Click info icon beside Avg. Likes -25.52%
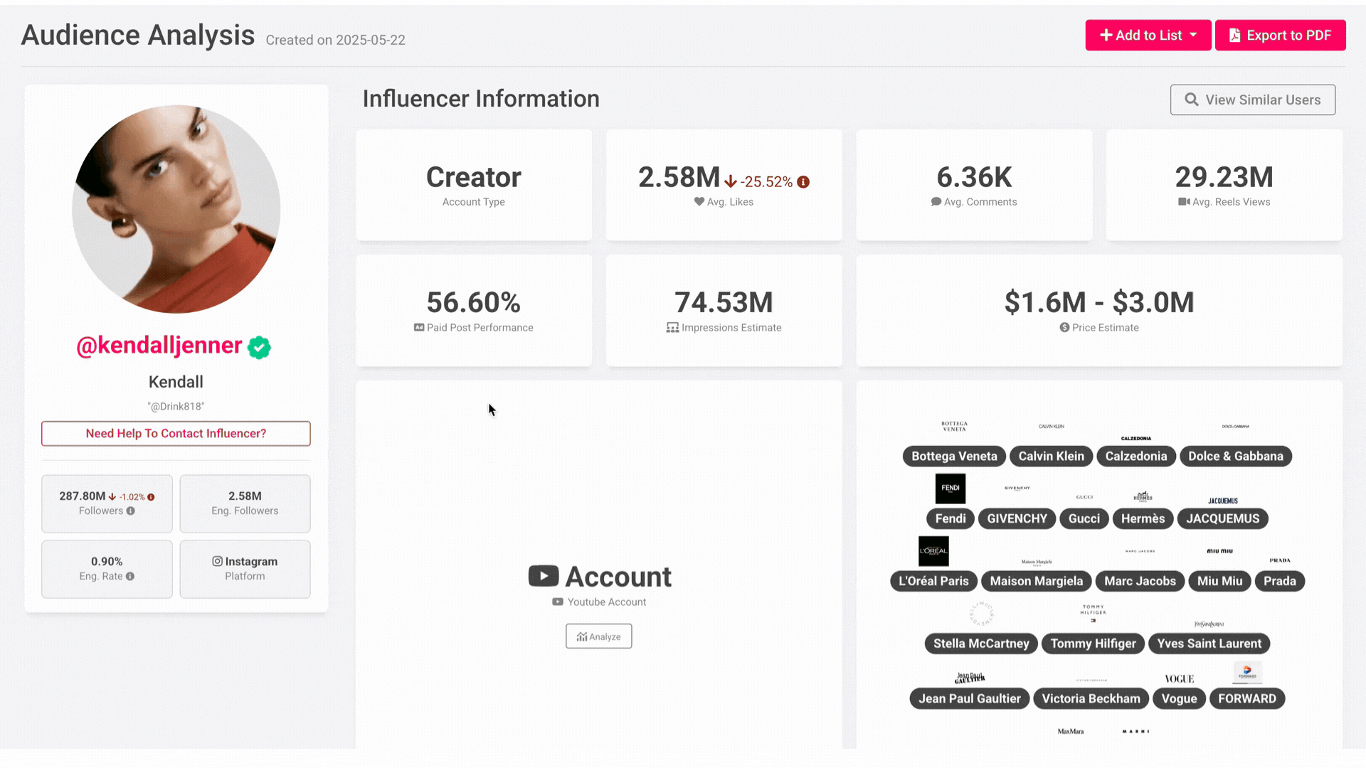The height and width of the screenshot is (768, 1366). 803,182
